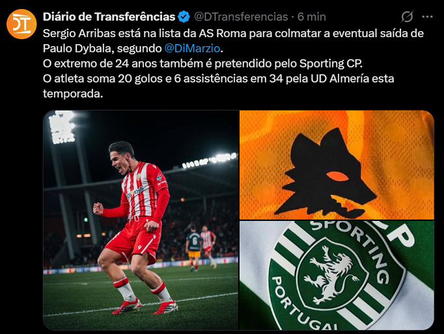Click the word "temporada." in the tweet
The image size is (444, 334).
click(x=73, y=94)
